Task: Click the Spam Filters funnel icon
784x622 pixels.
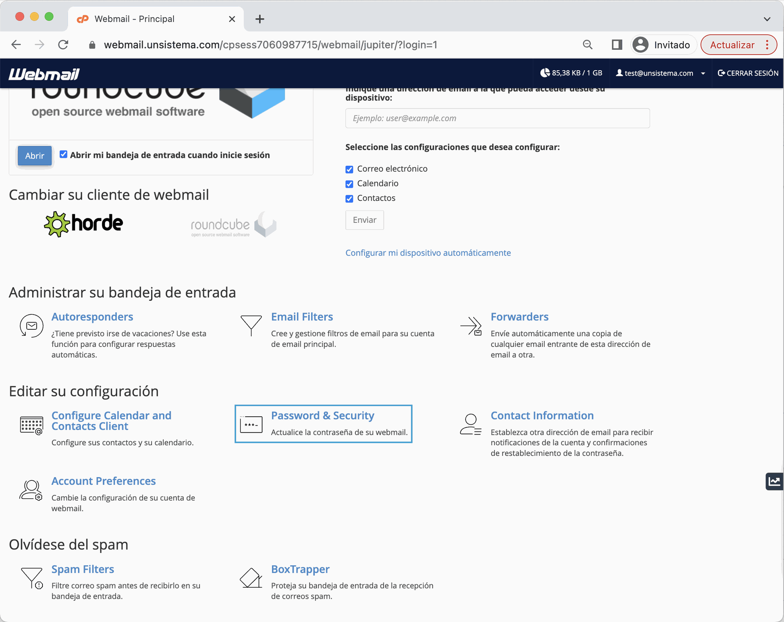Action: pos(31,578)
